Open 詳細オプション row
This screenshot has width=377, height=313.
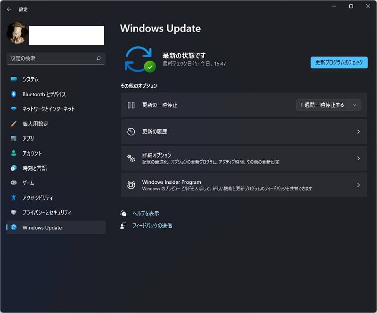(244, 158)
